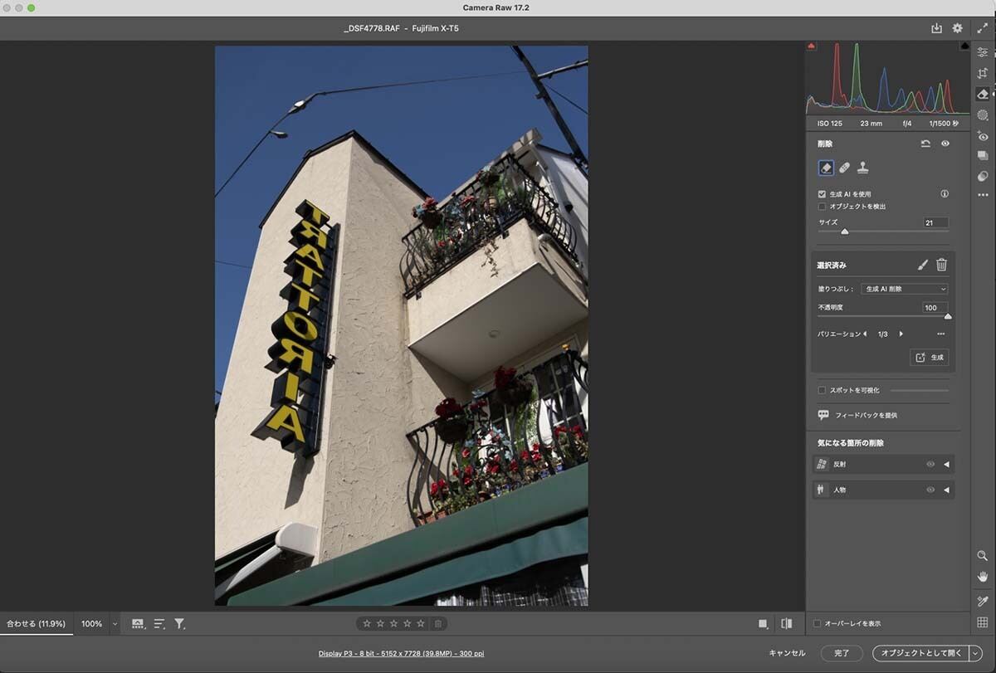Choose the Heal bandage tool
The image size is (996, 673).
845,168
